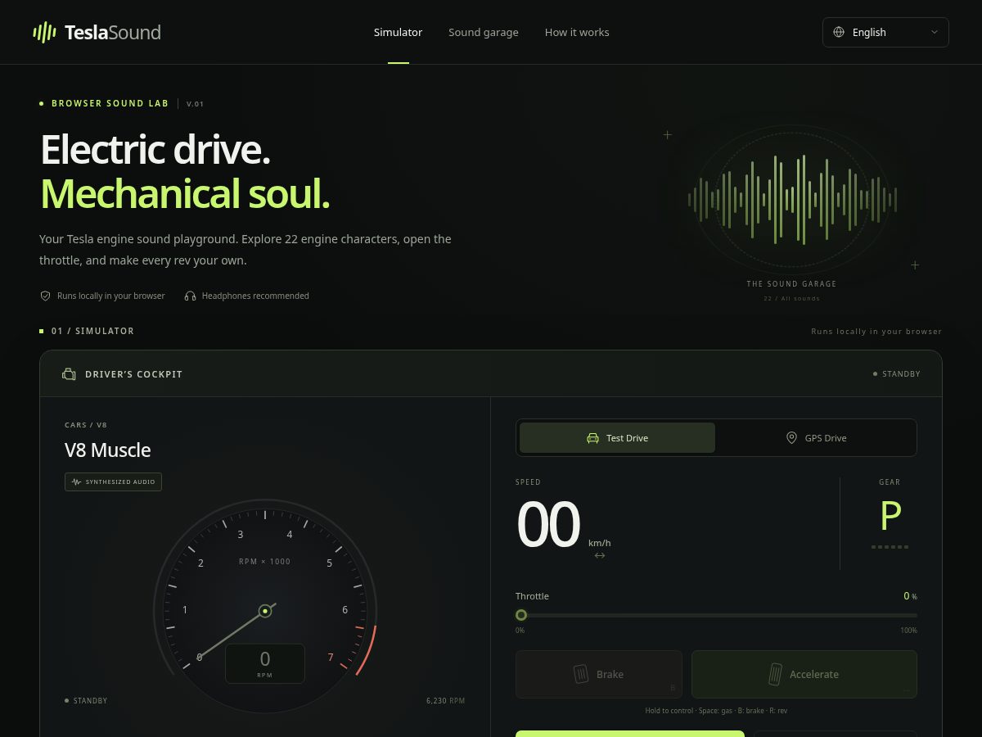This screenshot has width=982, height=737.
Task: Hold the Brake button
Action: (599, 674)
